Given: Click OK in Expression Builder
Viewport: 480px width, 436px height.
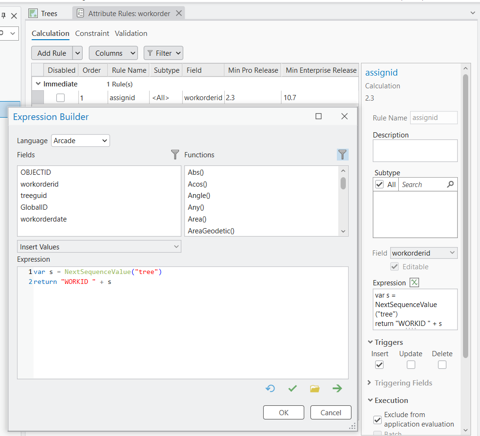Looking at the screenshot, I should [x=283, y=412].
